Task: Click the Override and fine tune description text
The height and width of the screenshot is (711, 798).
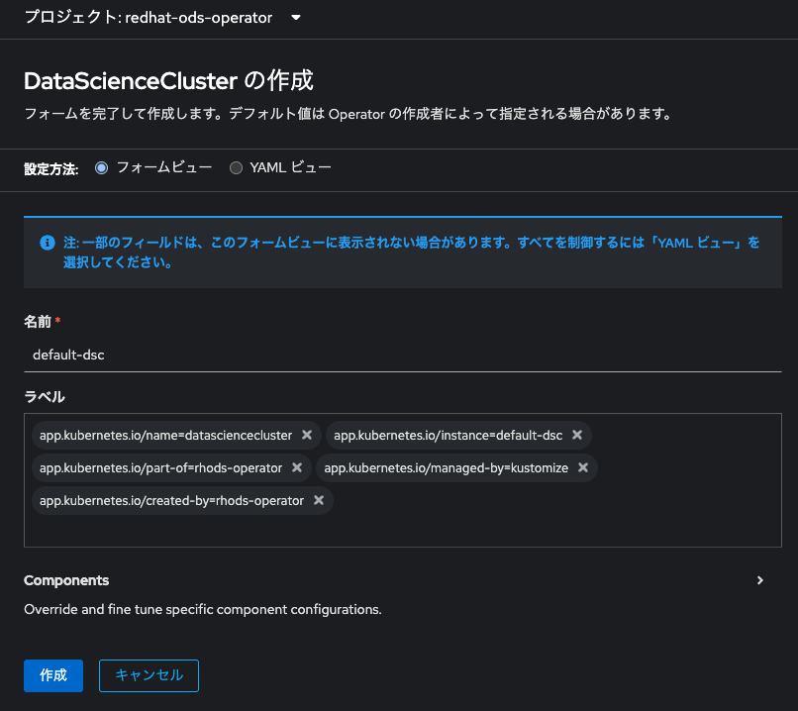Action: pos(203,610)
